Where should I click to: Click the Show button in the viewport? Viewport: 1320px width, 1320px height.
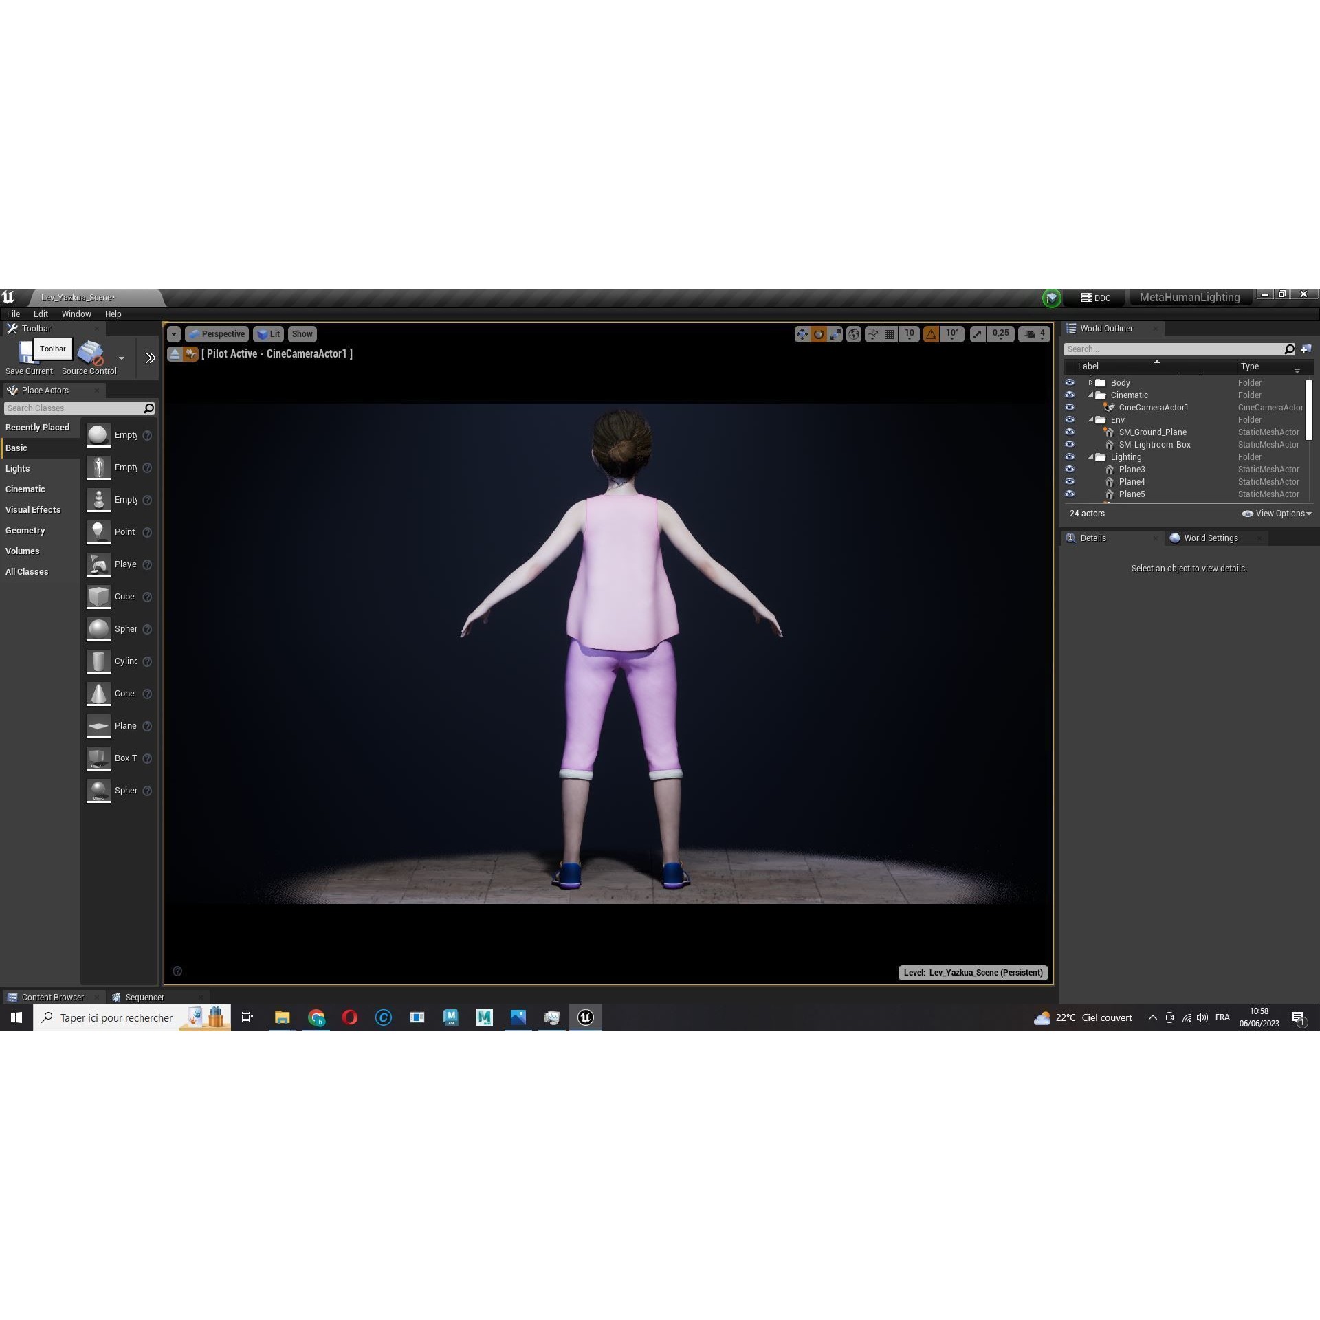tap(302, 334)
